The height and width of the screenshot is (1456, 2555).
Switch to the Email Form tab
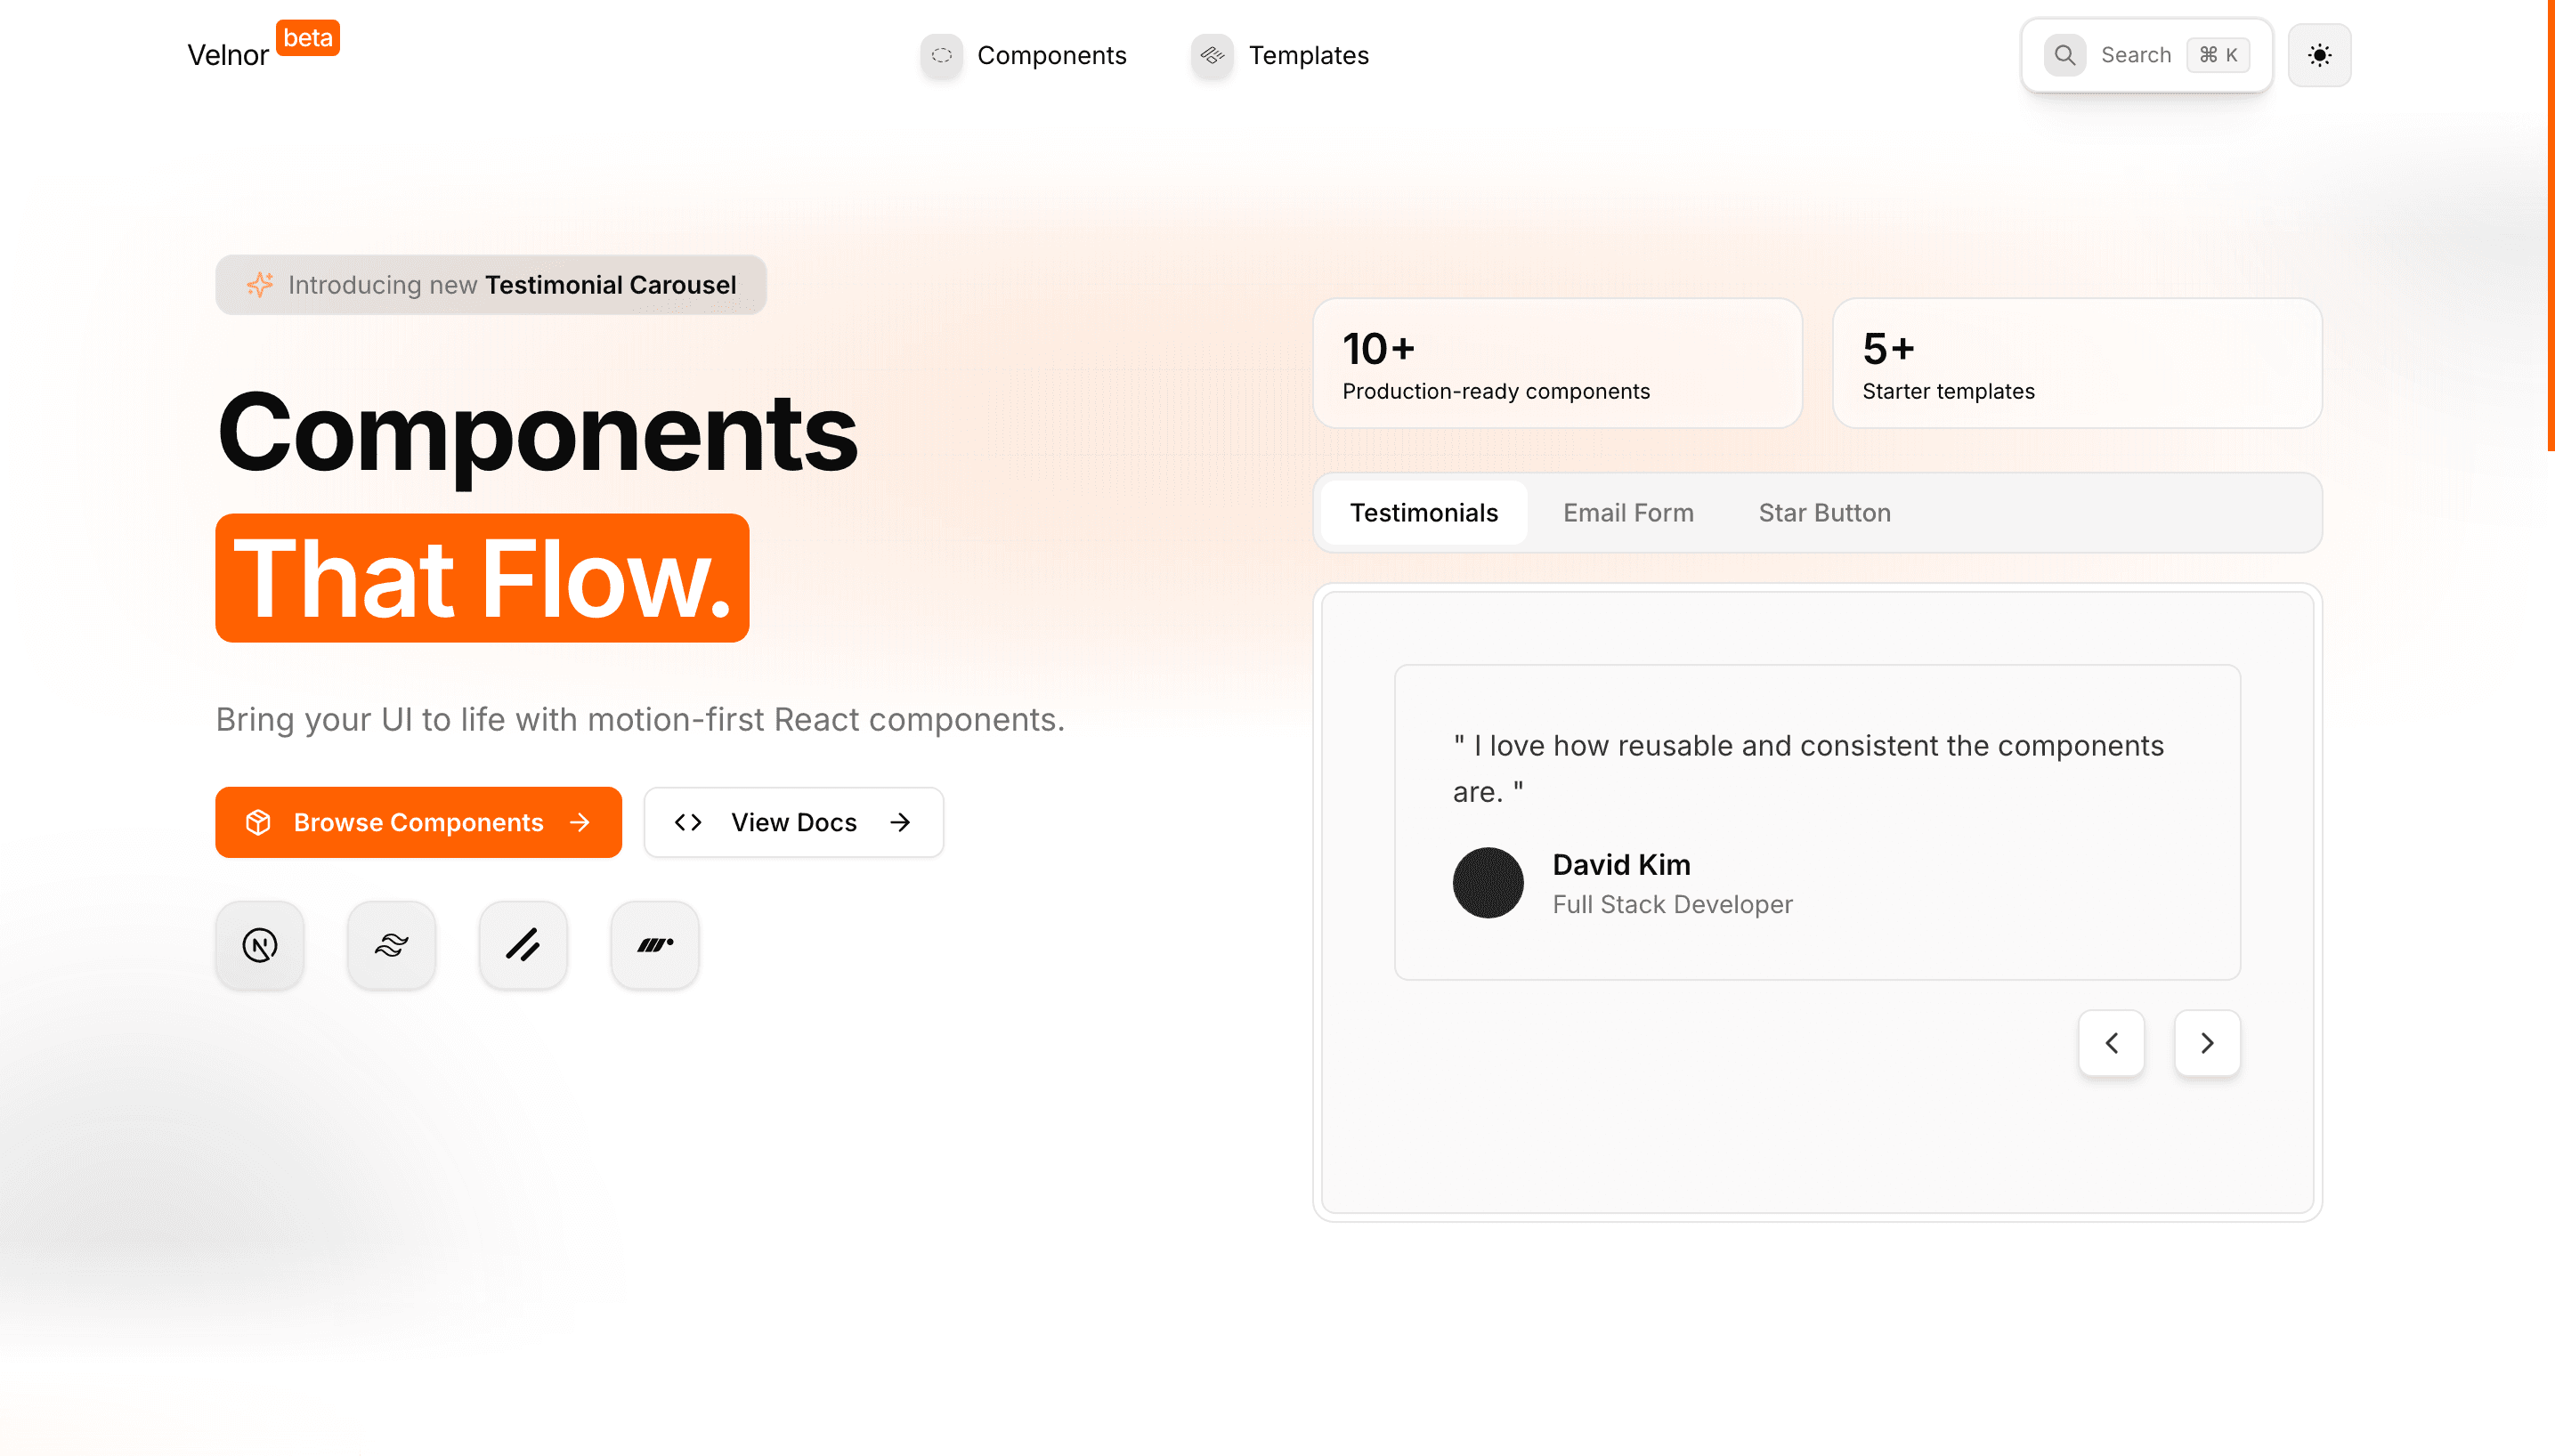(x=1628, y=512)
